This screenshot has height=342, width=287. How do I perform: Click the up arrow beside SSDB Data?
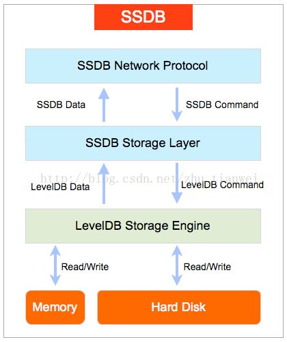104,105
